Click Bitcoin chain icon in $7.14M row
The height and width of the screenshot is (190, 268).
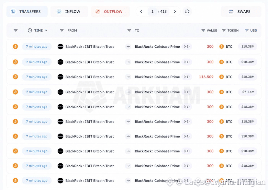pyautogui.click(x=16, y=92)
